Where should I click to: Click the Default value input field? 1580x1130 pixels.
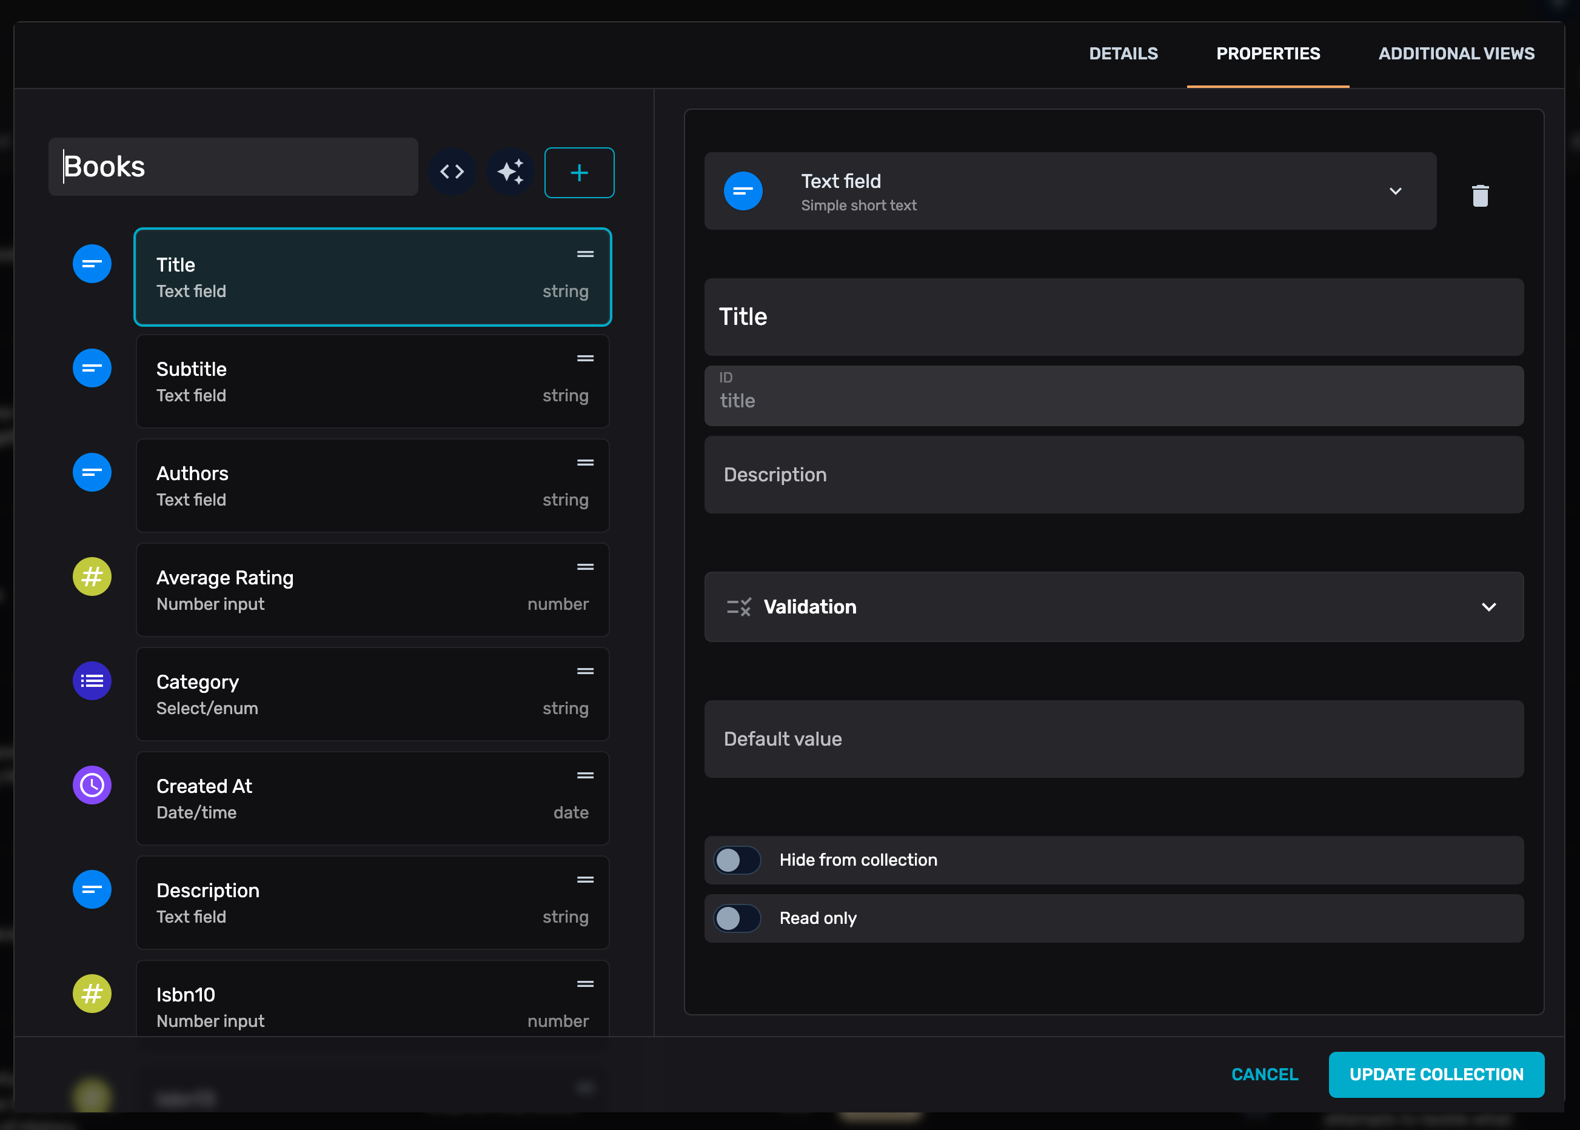click(1113, 739)
